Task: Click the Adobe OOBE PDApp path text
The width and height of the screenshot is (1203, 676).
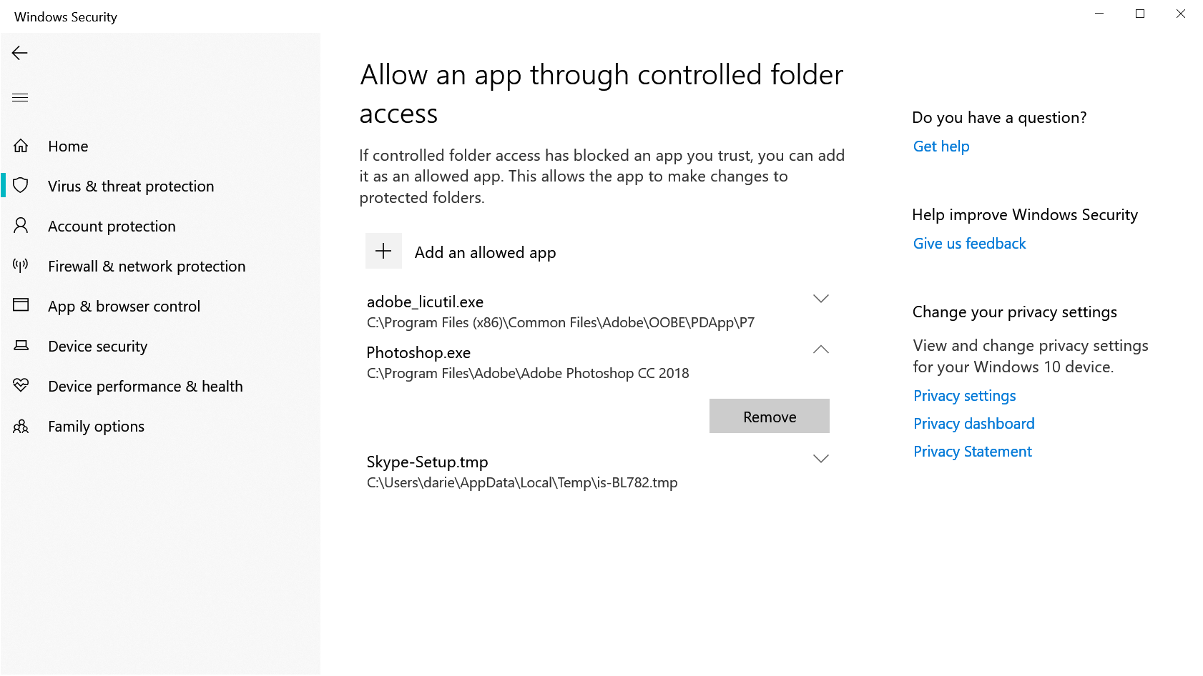Action: tap(561, 323)
